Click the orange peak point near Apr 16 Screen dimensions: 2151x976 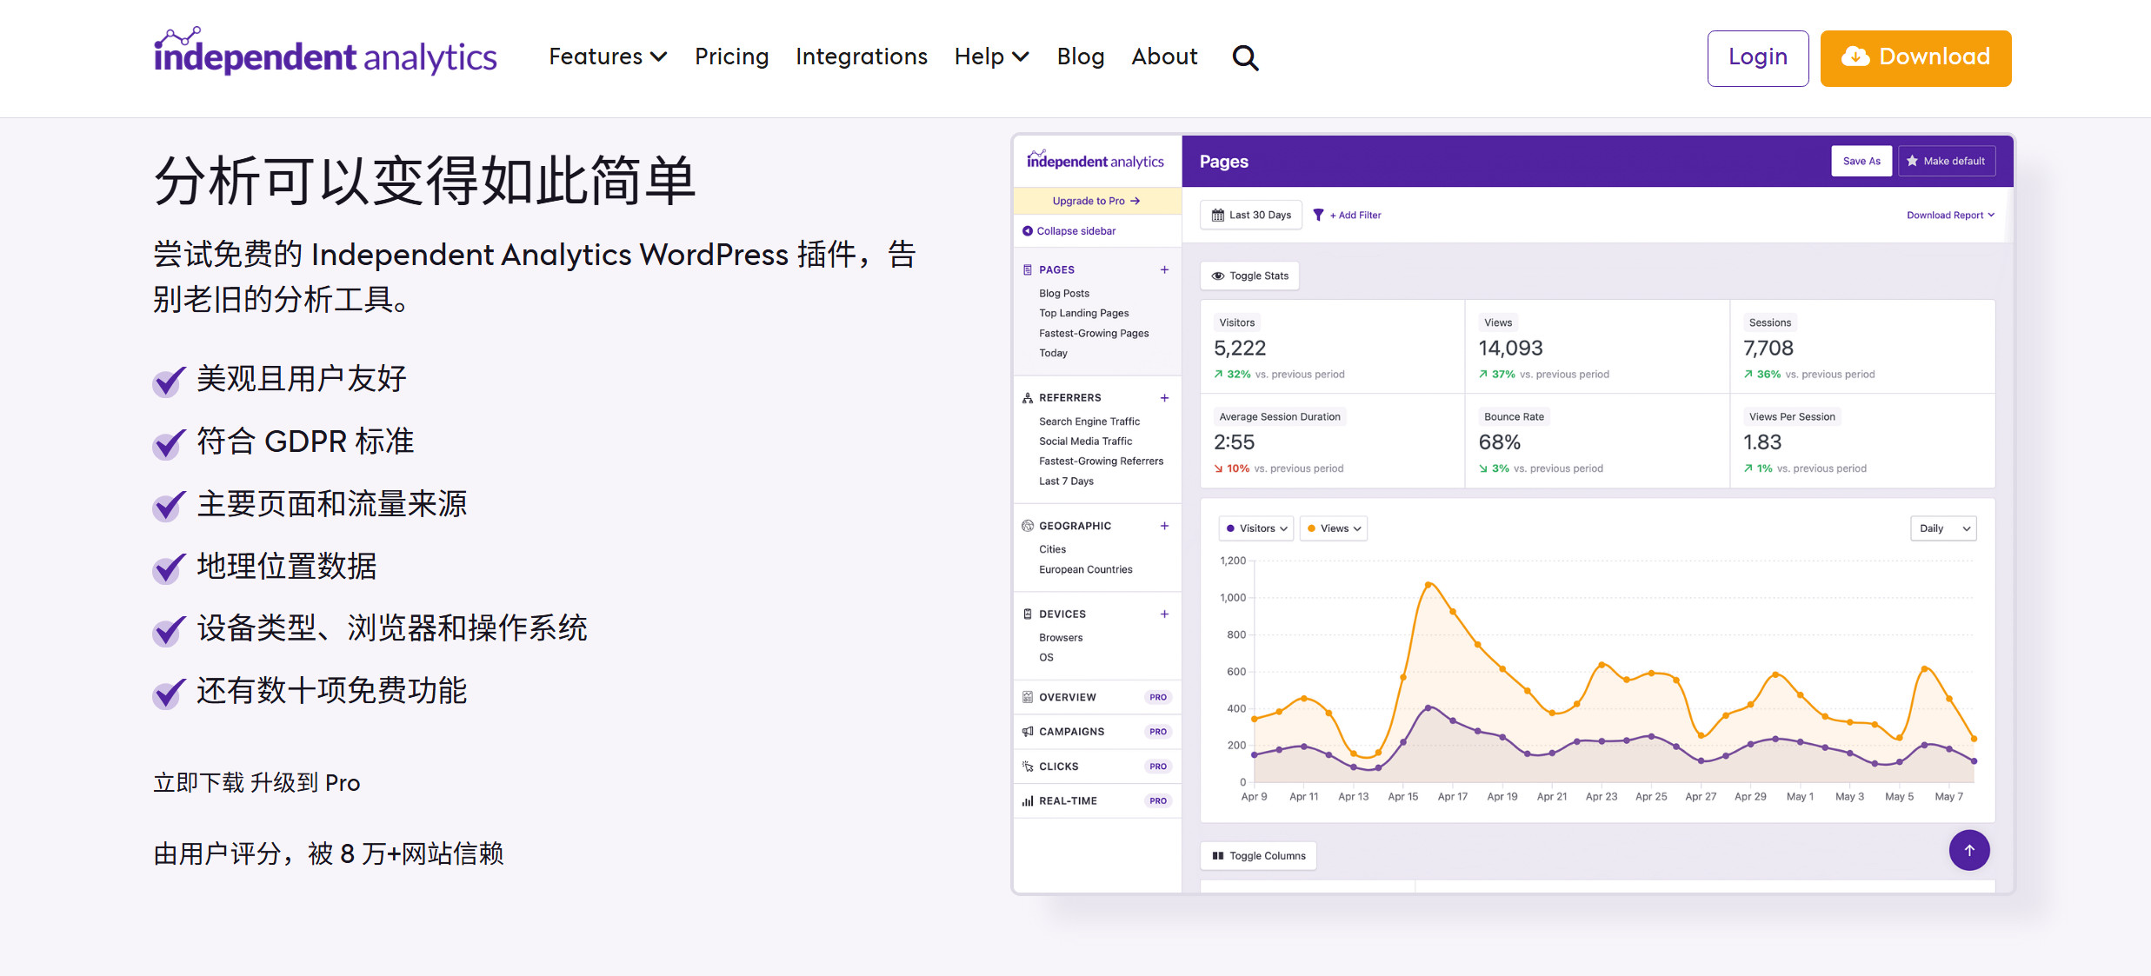[1428, 585]
